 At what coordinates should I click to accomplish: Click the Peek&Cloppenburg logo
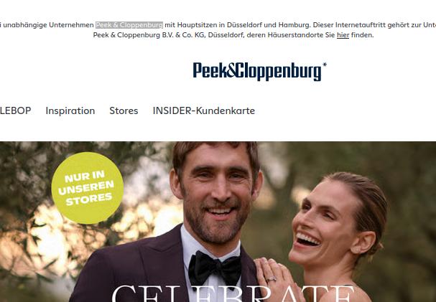(x=257, y=71)
